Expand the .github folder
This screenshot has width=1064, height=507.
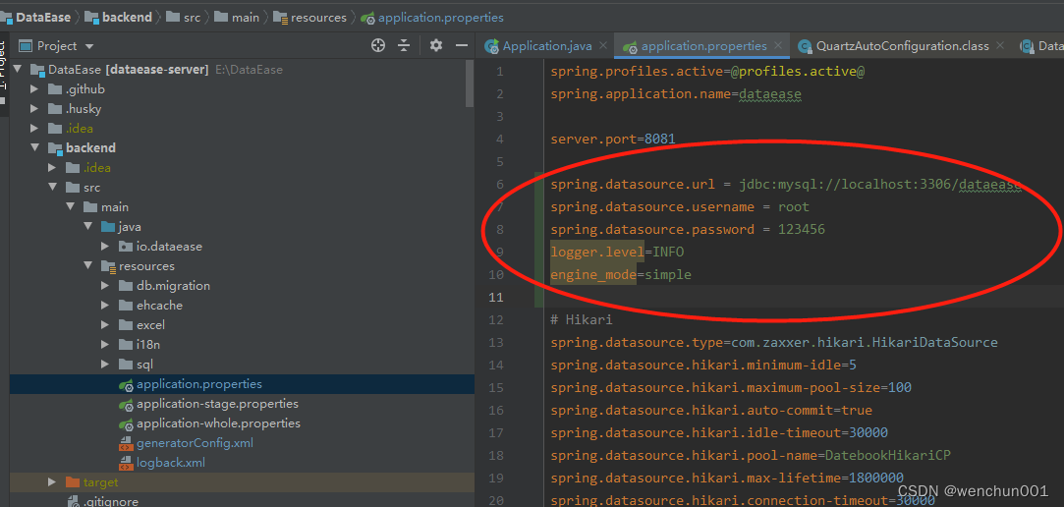pyautogui.click(x=34, y=88)
